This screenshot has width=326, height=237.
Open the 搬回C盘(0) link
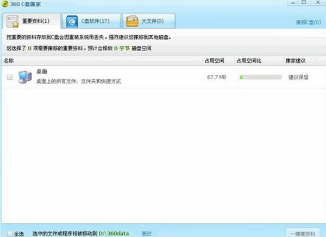(x=308, y=22)
